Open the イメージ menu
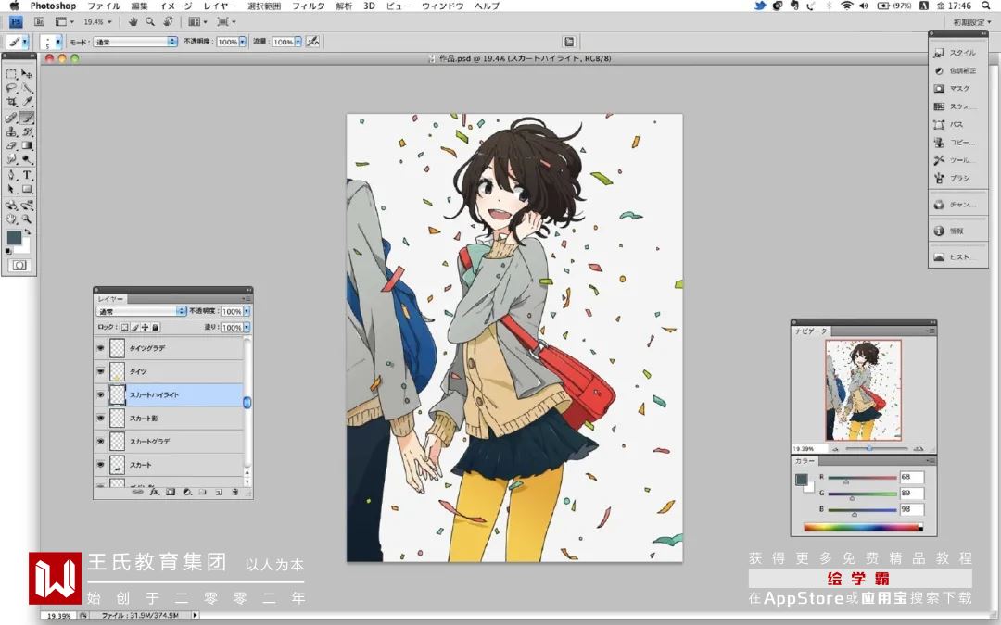Screen dimensions: 1001x625 click(175, 6)
